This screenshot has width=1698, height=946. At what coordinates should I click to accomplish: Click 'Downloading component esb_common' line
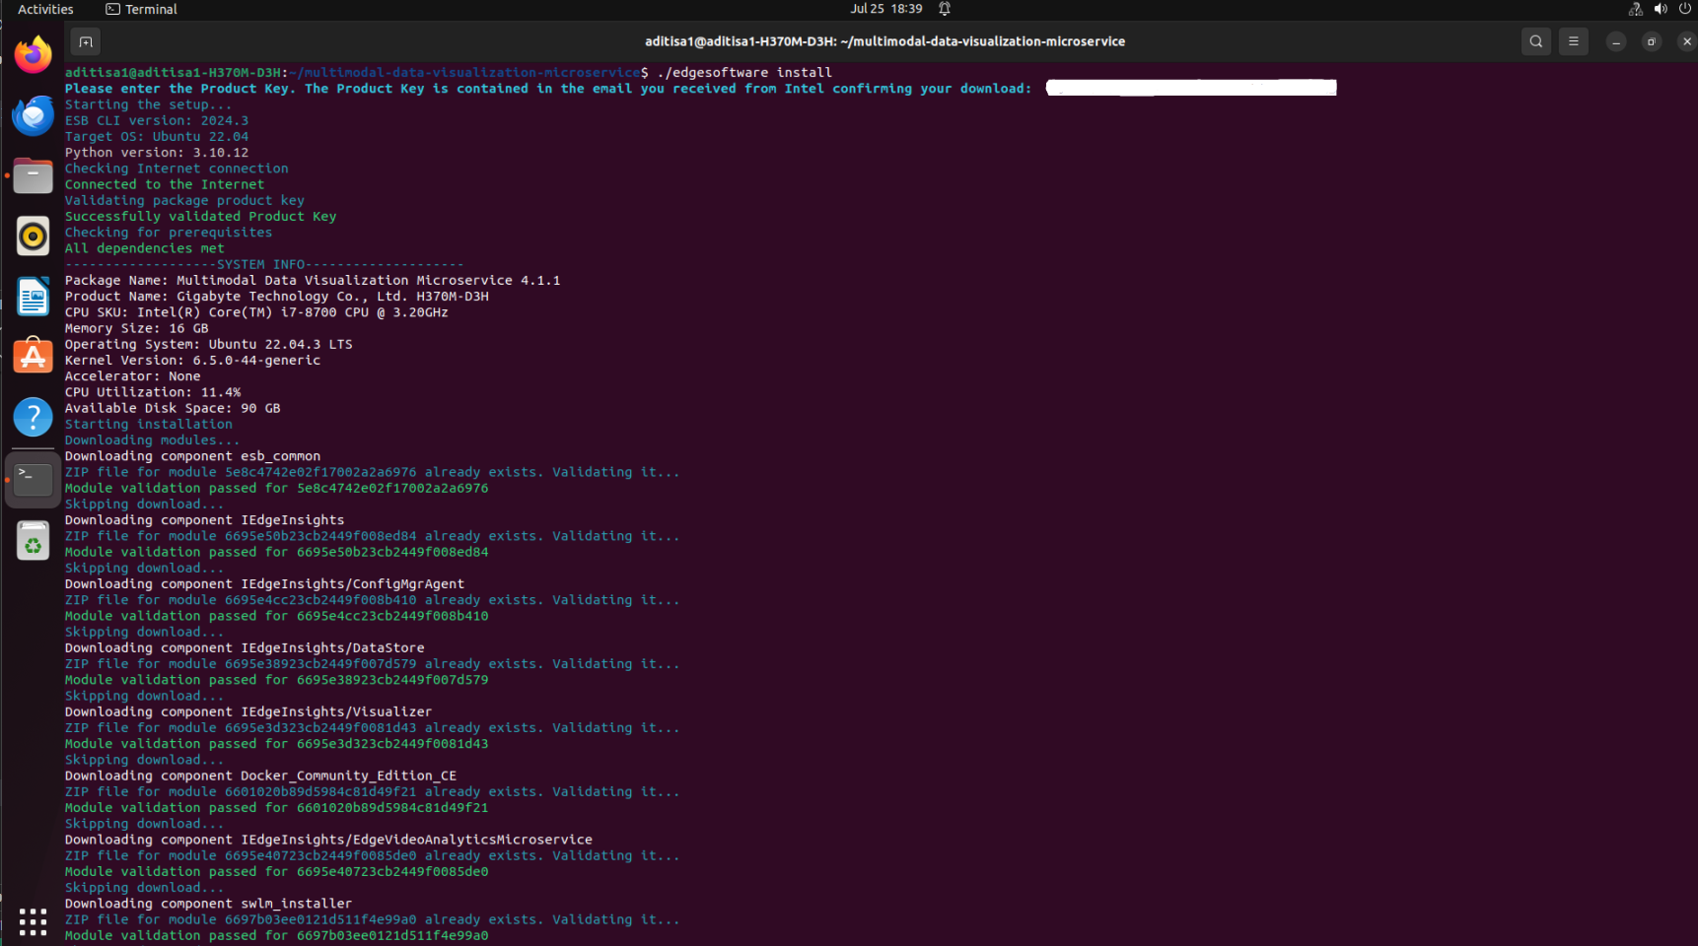coord(193,456)
